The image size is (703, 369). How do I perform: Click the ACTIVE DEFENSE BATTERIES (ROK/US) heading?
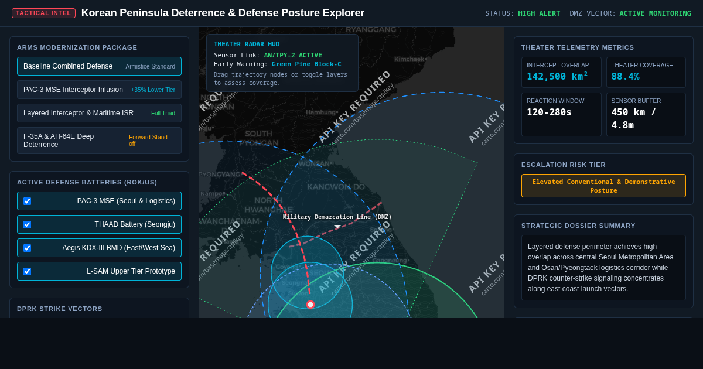pos(87,182)
